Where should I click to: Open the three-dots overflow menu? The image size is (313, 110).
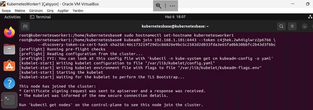coord(172,6)
